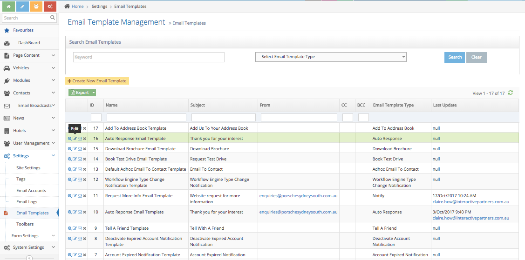This screenshot has height=260, width=525.
Task: Click the Create New Email Template button
Action: 97,81
